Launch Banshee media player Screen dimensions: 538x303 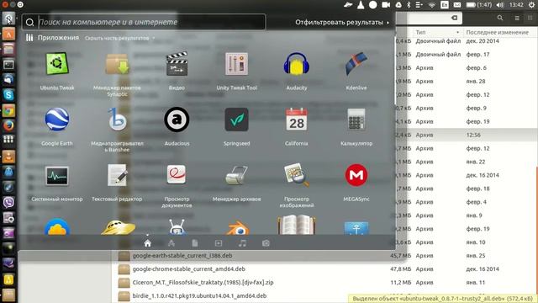[117, 120]
